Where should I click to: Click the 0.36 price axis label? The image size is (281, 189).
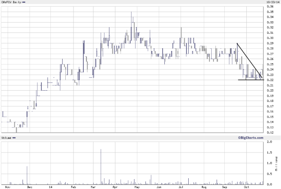(x=271, y=6)
